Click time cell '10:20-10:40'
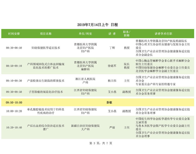This screenshot has width=196, height=154. tap(14, 128)
